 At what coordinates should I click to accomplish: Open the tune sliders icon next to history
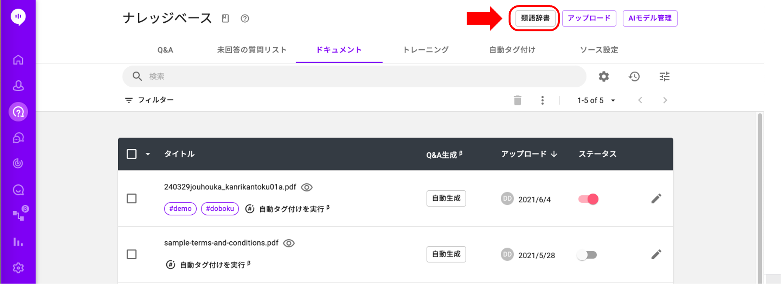(664, 76)
